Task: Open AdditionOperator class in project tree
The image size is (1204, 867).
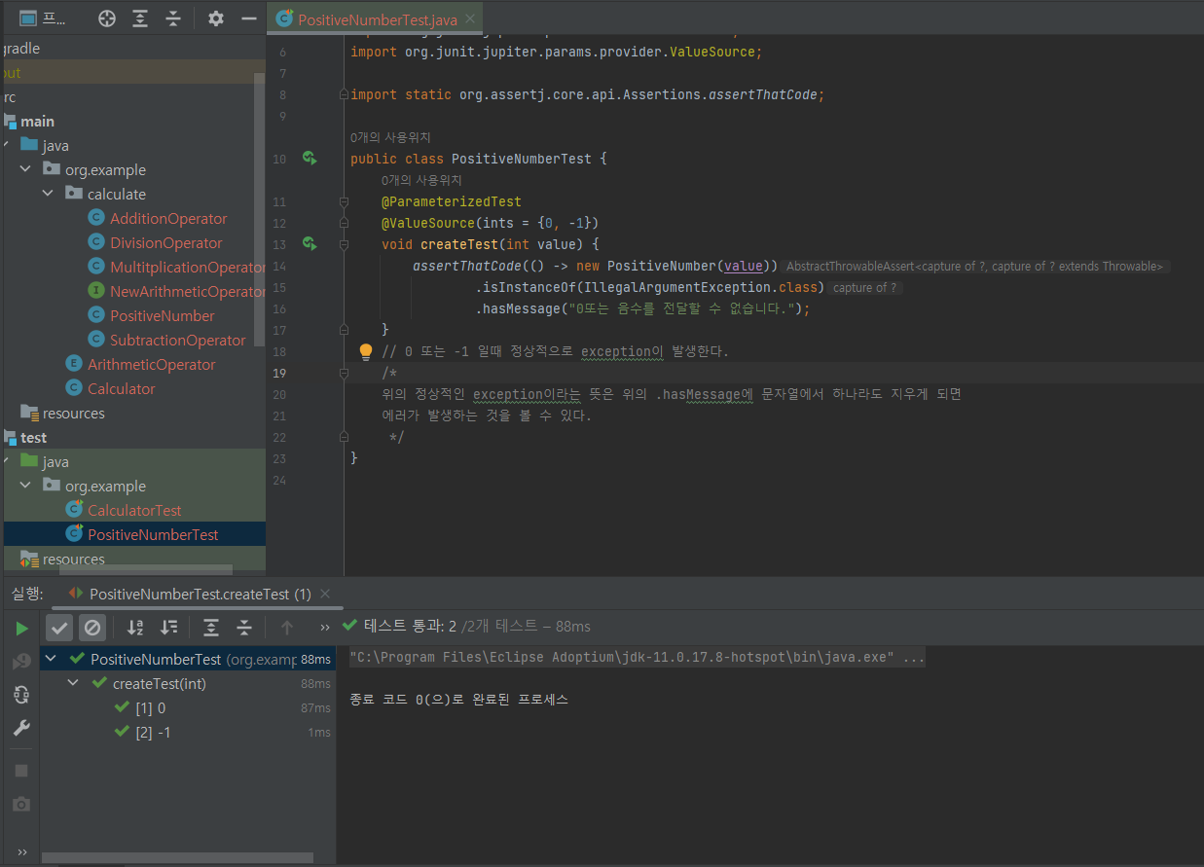Action: click(x=157, y=219)
